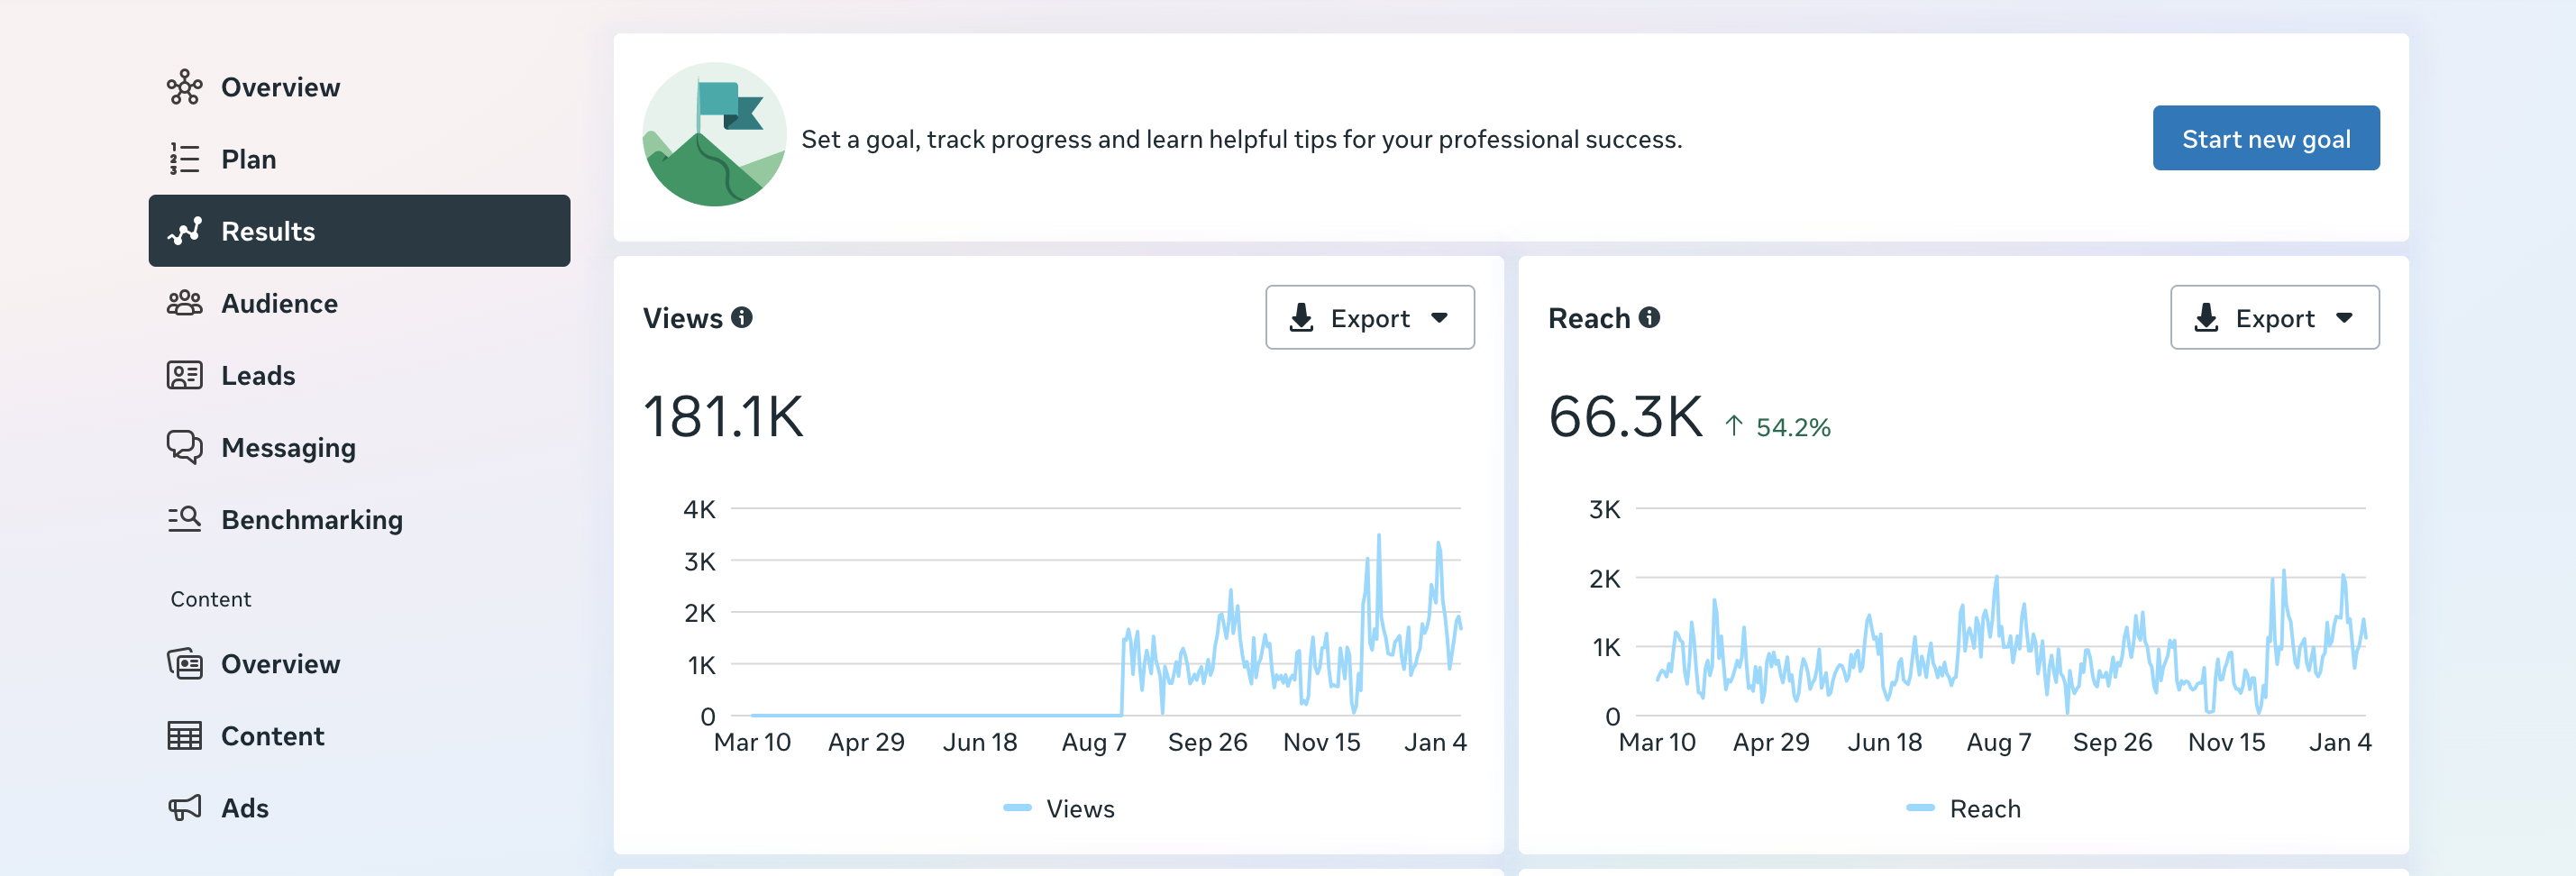Click the Content table grid icon
2576x876 pixels.
(184, 735)
